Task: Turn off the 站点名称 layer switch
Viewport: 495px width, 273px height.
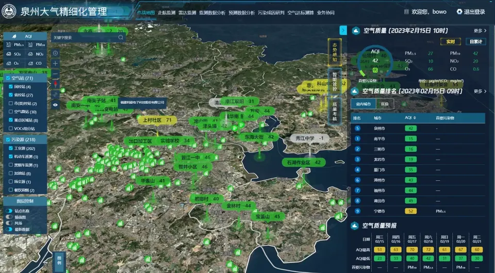Action: point(9,211)
